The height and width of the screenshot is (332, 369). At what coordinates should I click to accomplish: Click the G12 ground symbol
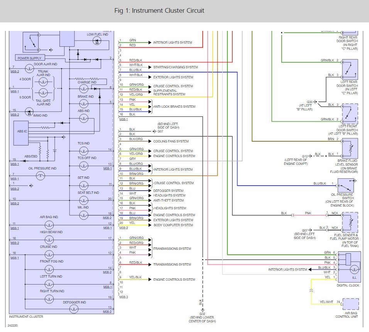pos(310,156)
